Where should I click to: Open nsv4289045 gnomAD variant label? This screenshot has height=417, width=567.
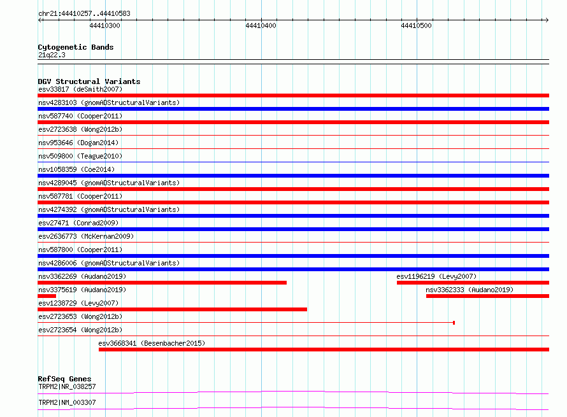[x=109, y=183]
